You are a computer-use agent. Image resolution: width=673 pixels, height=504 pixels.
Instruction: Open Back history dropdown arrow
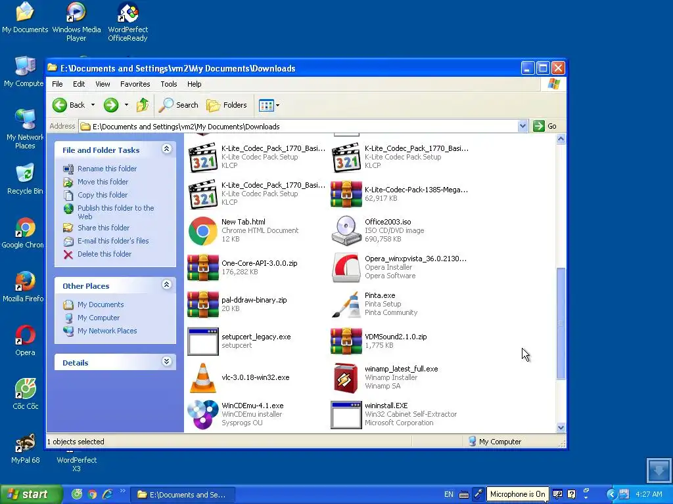(93, 105)
